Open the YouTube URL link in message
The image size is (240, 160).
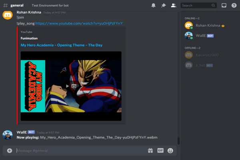[79, 23]
